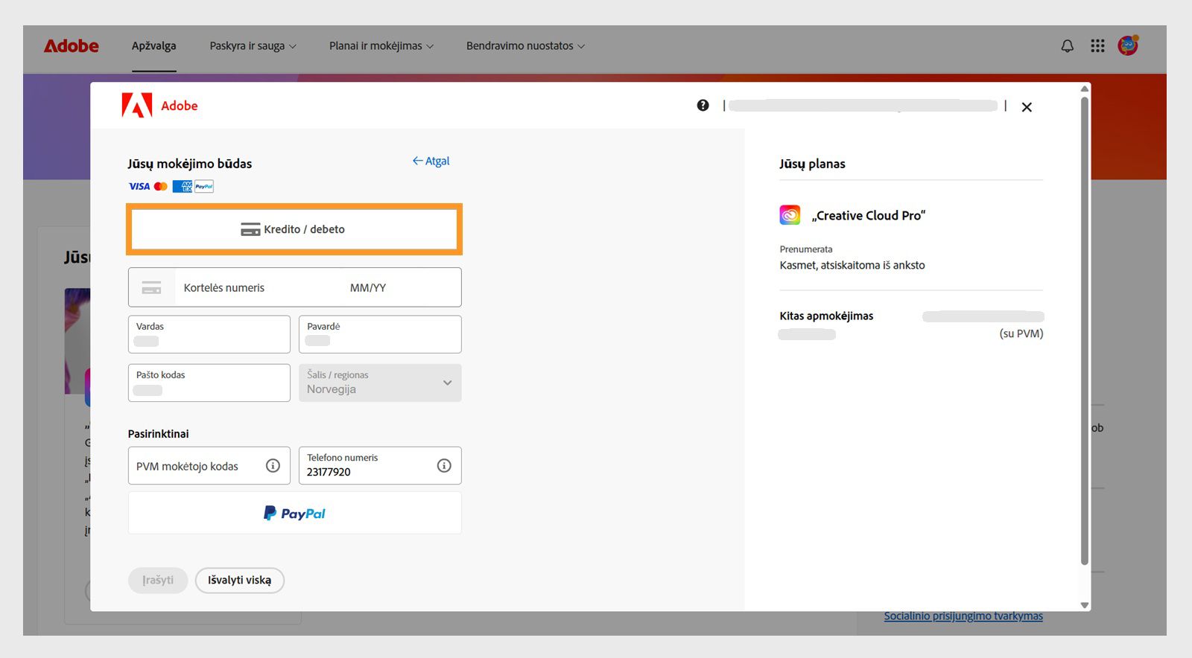Click the Telefono numeris input
Viewport: 1192px width, 658px height.
pos(380,466)
